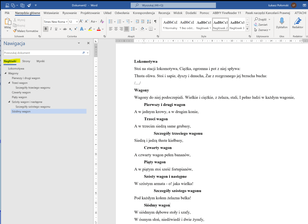This screenshot has width=308, height=224.
Task: Apply center alignment to the text
Action: pos(116,29)
